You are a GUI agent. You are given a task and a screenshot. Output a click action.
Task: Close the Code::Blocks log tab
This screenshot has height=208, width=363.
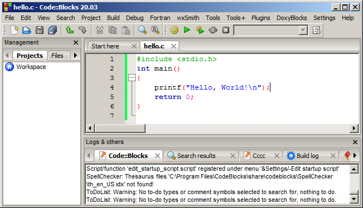[x=157, y=156]
